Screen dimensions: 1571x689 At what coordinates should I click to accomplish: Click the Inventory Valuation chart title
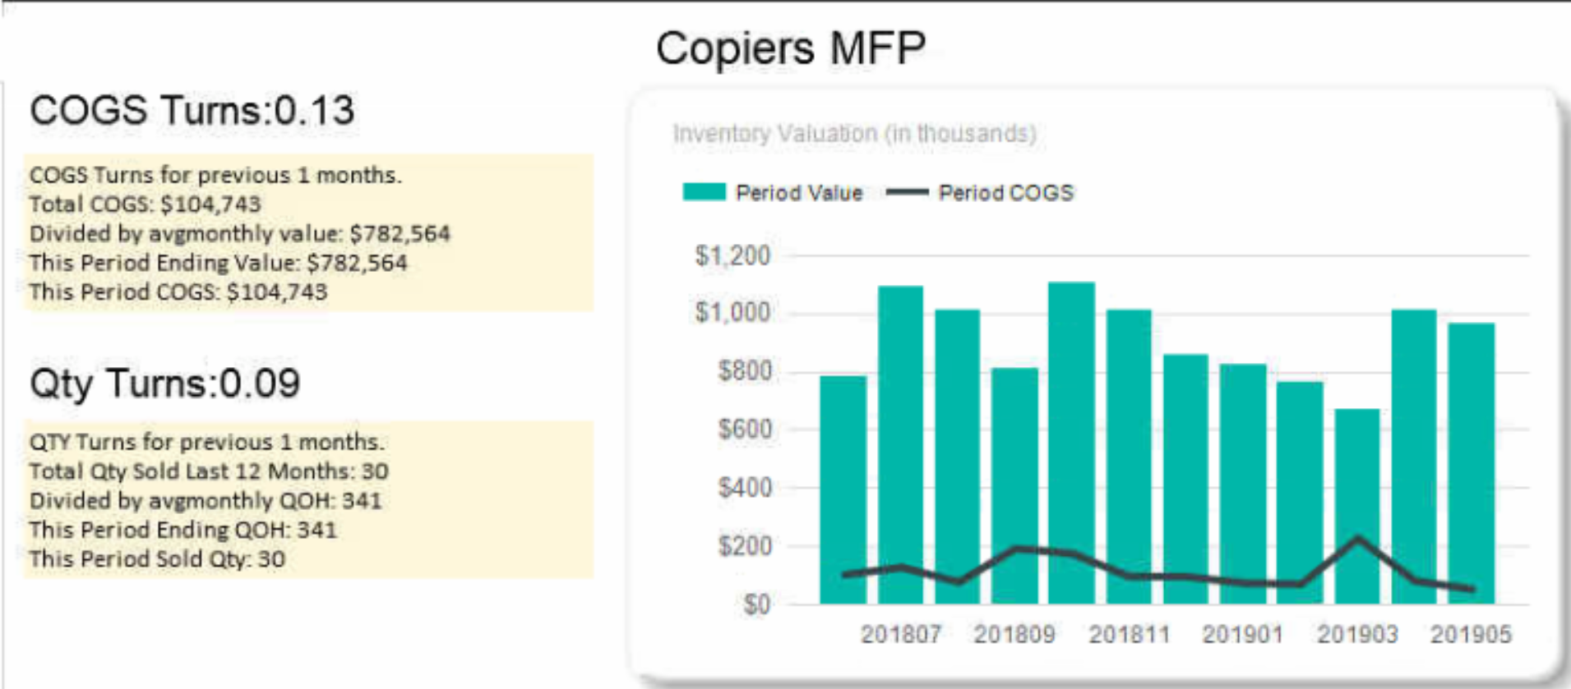tap(853, 133)
